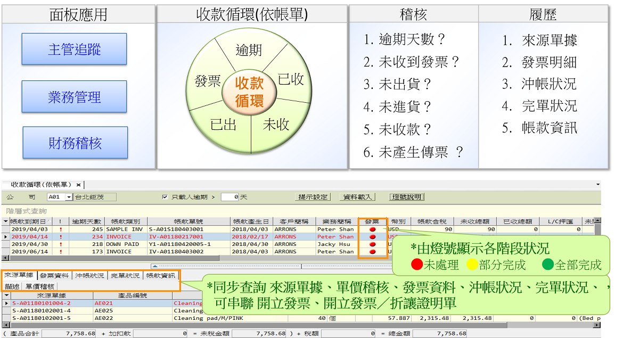Click the overdue exclamation mark in the 2019/06/14 row

(60, 252)
